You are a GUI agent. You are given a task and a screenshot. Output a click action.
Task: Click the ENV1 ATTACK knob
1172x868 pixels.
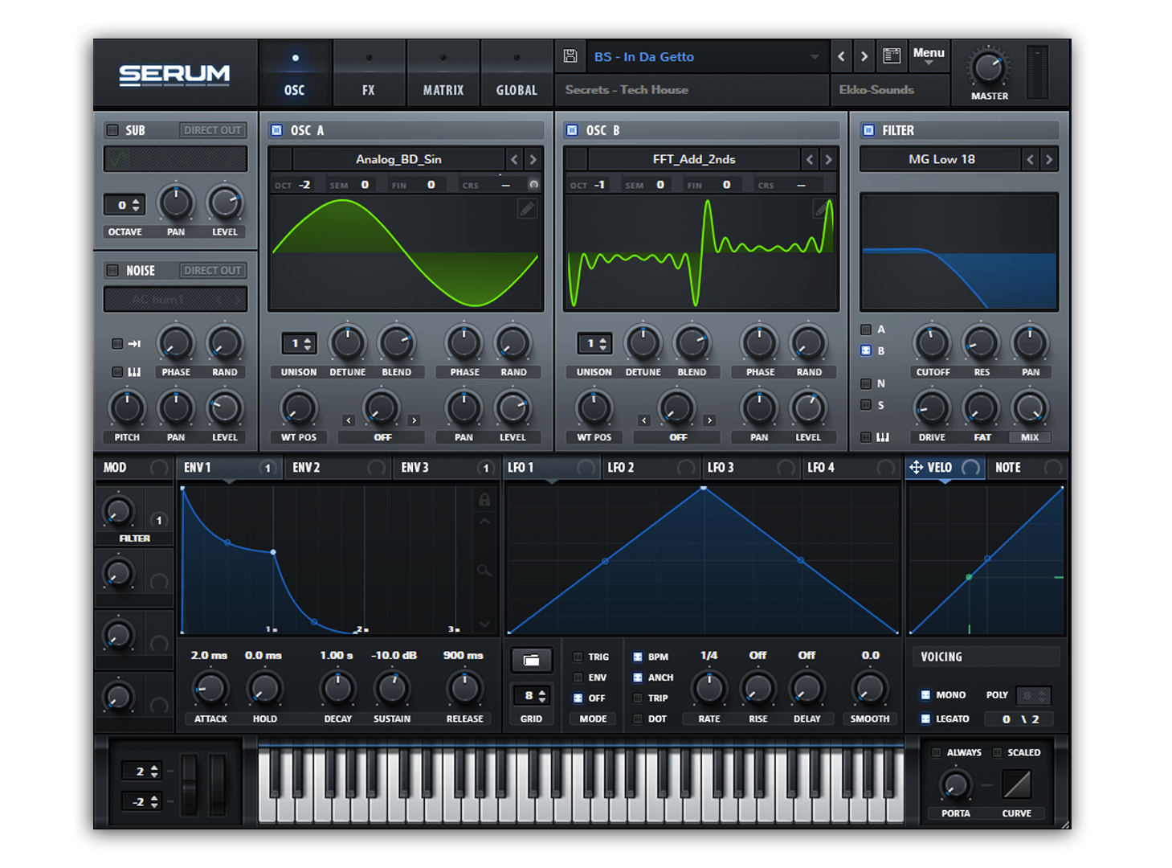pos(210,689)
